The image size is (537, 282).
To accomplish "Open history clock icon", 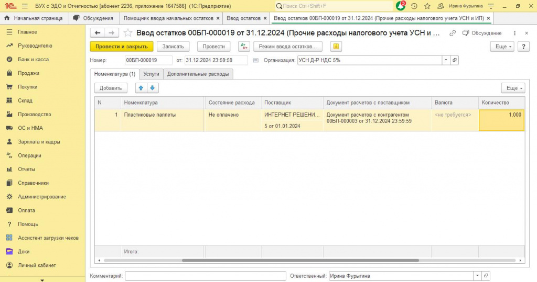I will (414, 6).
